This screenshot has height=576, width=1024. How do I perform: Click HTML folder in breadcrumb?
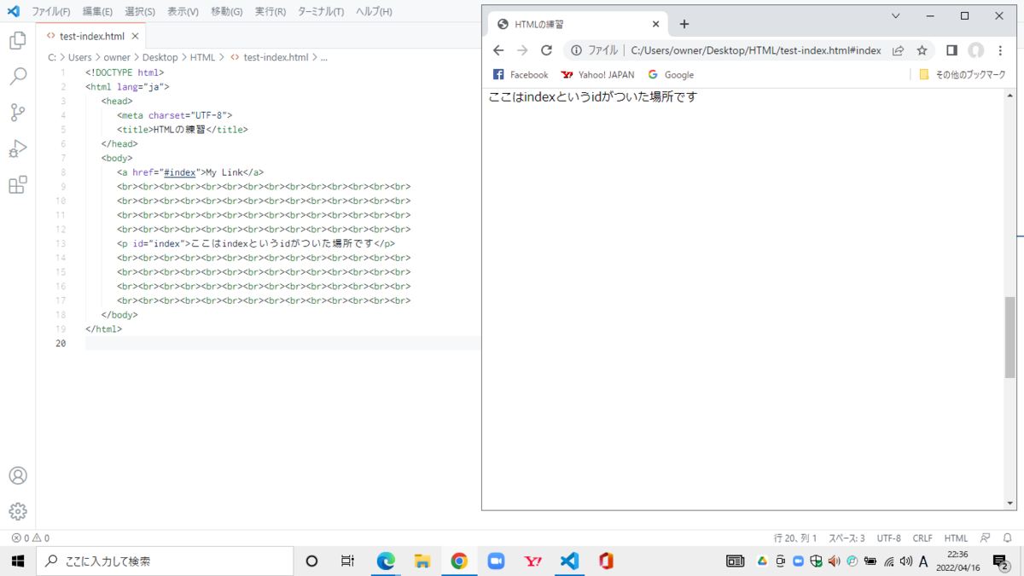coord(202,57)
